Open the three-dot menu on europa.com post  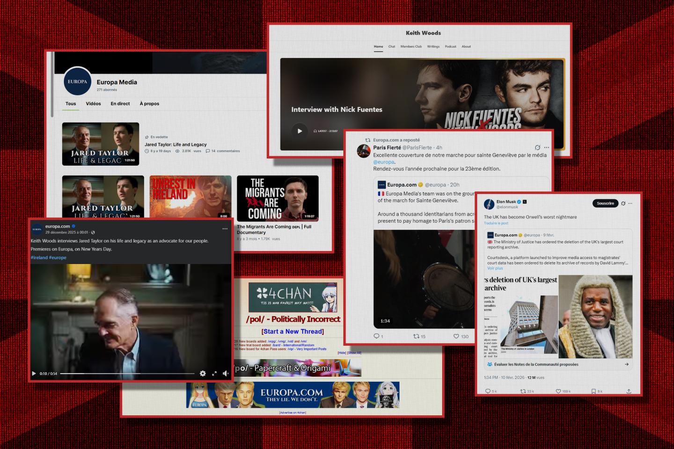225,229
